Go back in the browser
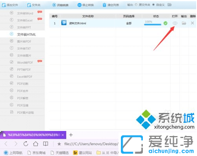Screen dimensions: 197x156 pos(6,144)
